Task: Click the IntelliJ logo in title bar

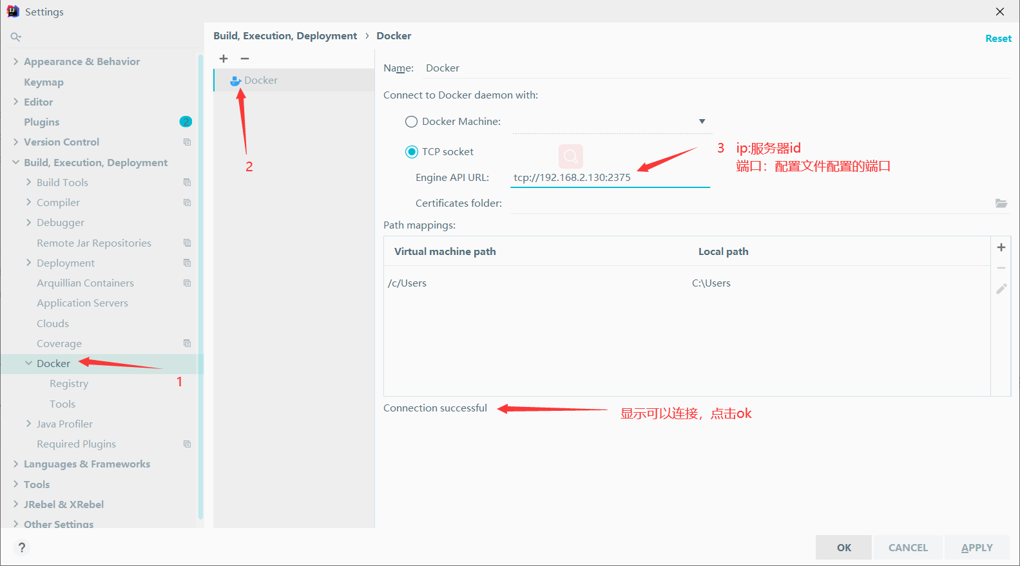Action: pyautogui.click(x=13, y=12)
